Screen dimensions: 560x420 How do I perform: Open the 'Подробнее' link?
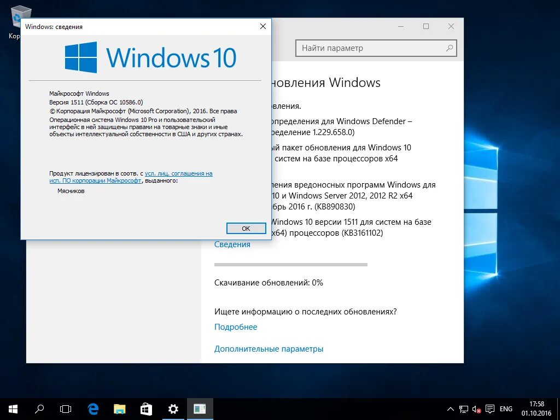tap(236, 327)
